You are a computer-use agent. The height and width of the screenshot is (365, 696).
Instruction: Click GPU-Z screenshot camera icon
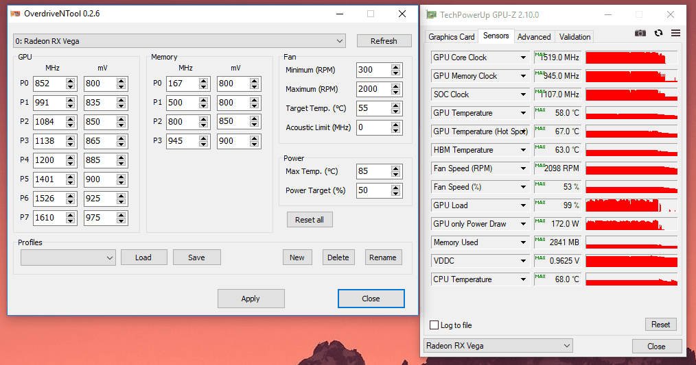tap(640, 34)
